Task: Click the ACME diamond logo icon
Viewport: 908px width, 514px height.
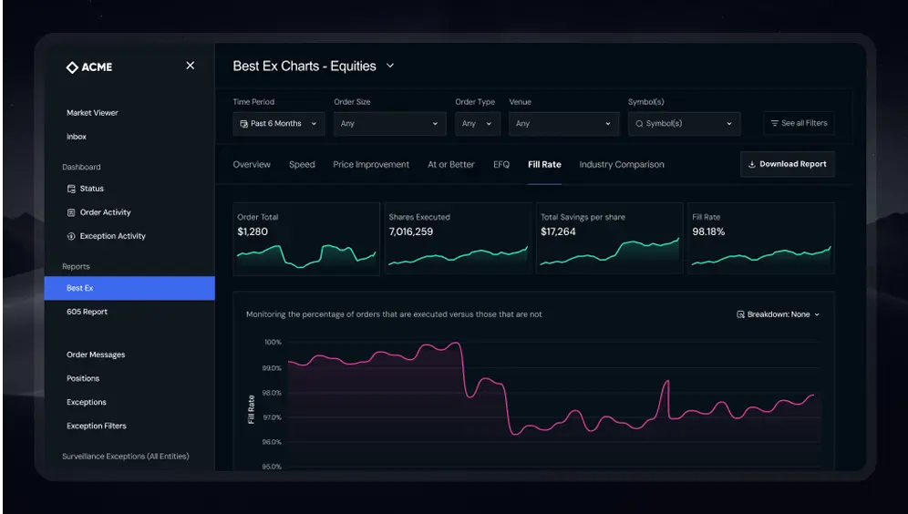Action: coord(72,67)
